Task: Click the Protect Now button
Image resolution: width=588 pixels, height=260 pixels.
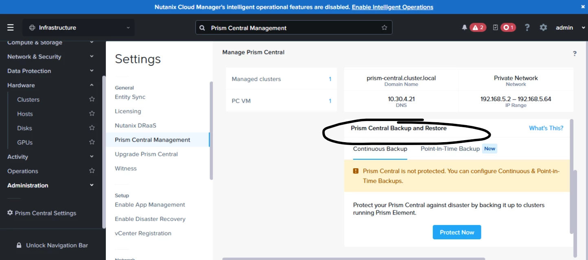Action: (456, 232)
